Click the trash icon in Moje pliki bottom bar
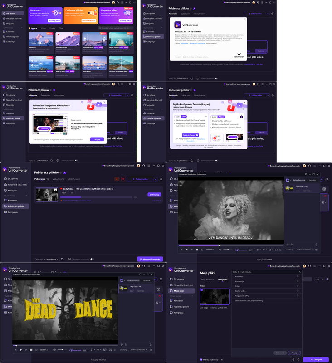 pyautogui.click(x=293, y=360)
